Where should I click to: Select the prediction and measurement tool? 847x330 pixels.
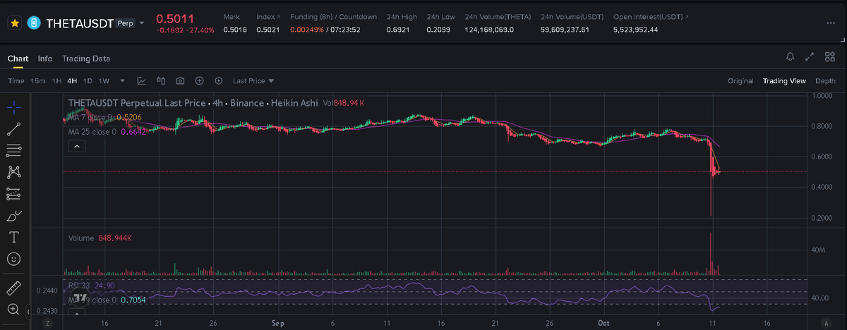(x=13, y=193)
